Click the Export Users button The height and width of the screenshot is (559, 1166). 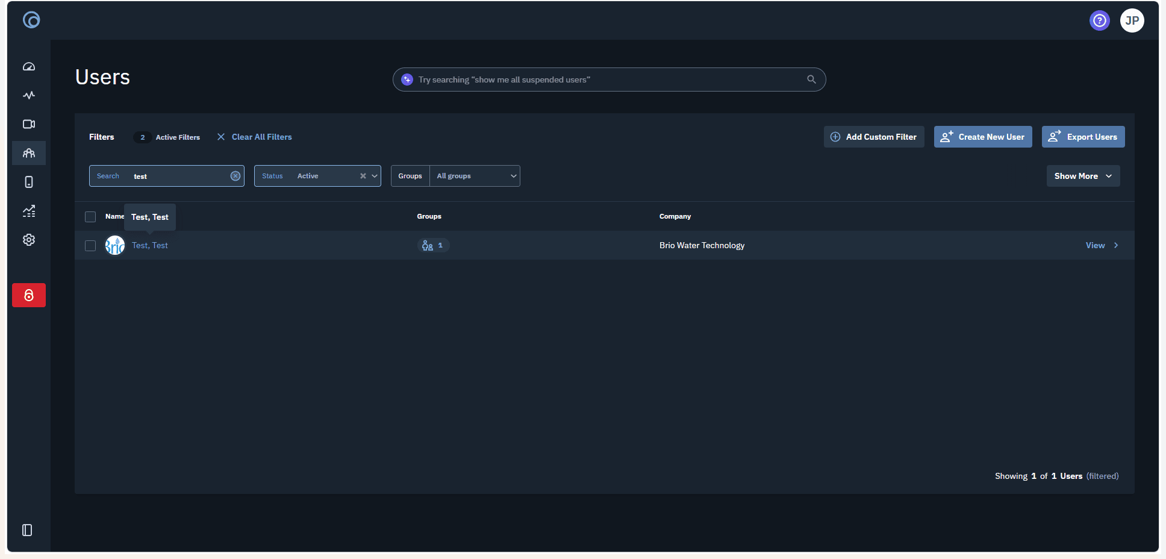click(1083, 137)
